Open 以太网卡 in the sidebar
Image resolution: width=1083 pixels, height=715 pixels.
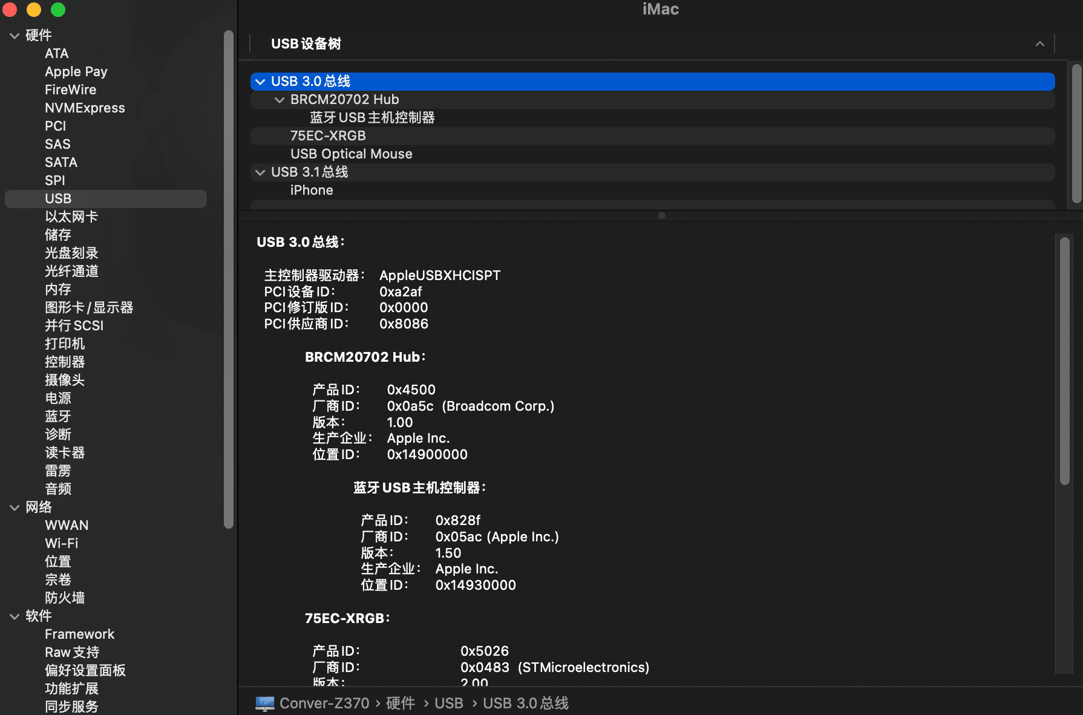click(x=71, y=217)
